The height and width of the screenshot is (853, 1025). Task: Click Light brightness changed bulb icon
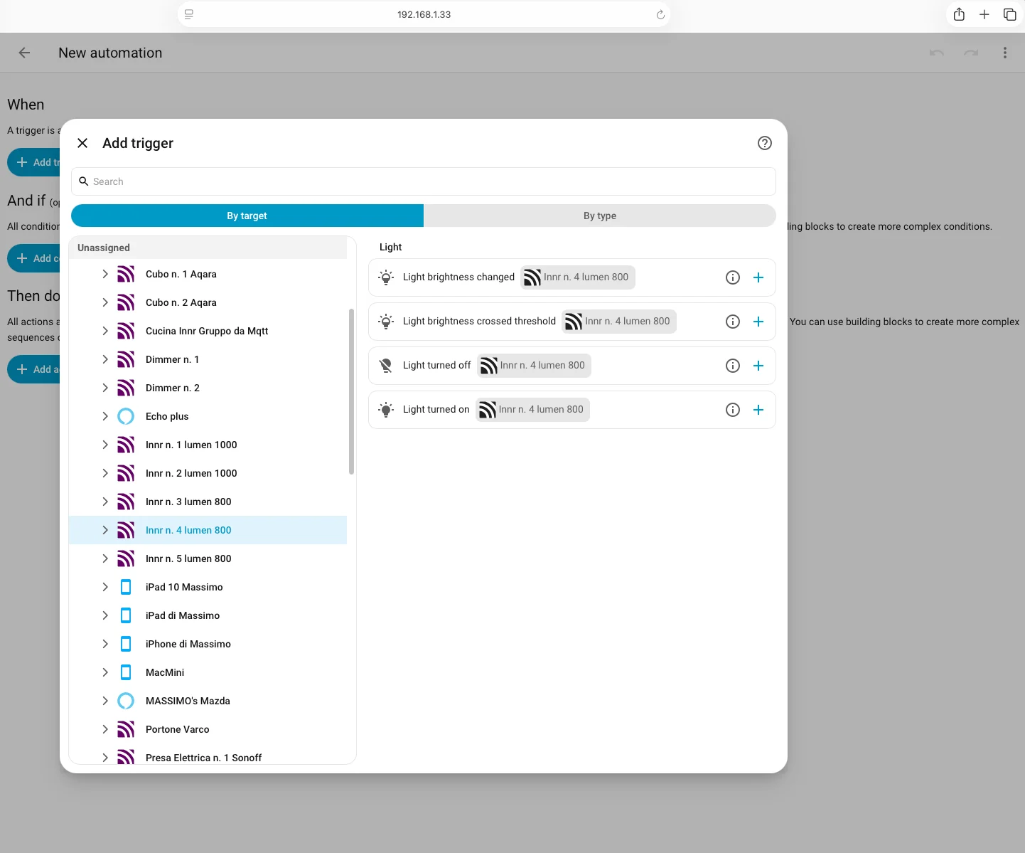click(386, 277)
